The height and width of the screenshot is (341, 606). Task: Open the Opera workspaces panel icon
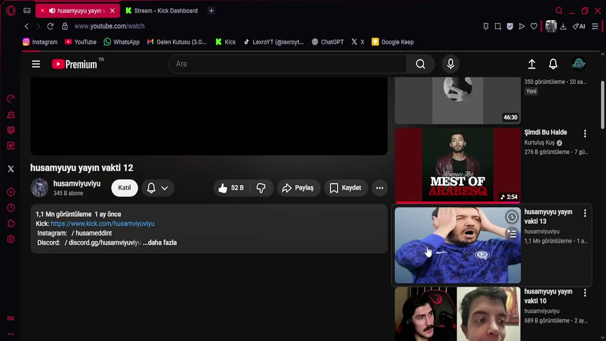27,10
